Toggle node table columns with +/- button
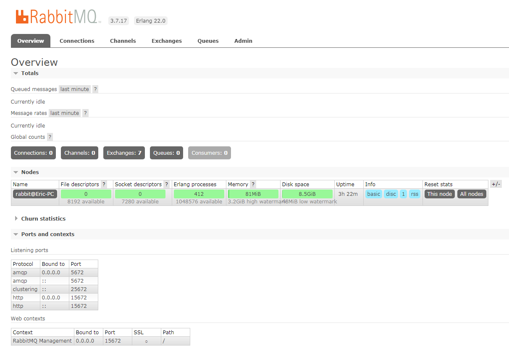 point(496,184)
